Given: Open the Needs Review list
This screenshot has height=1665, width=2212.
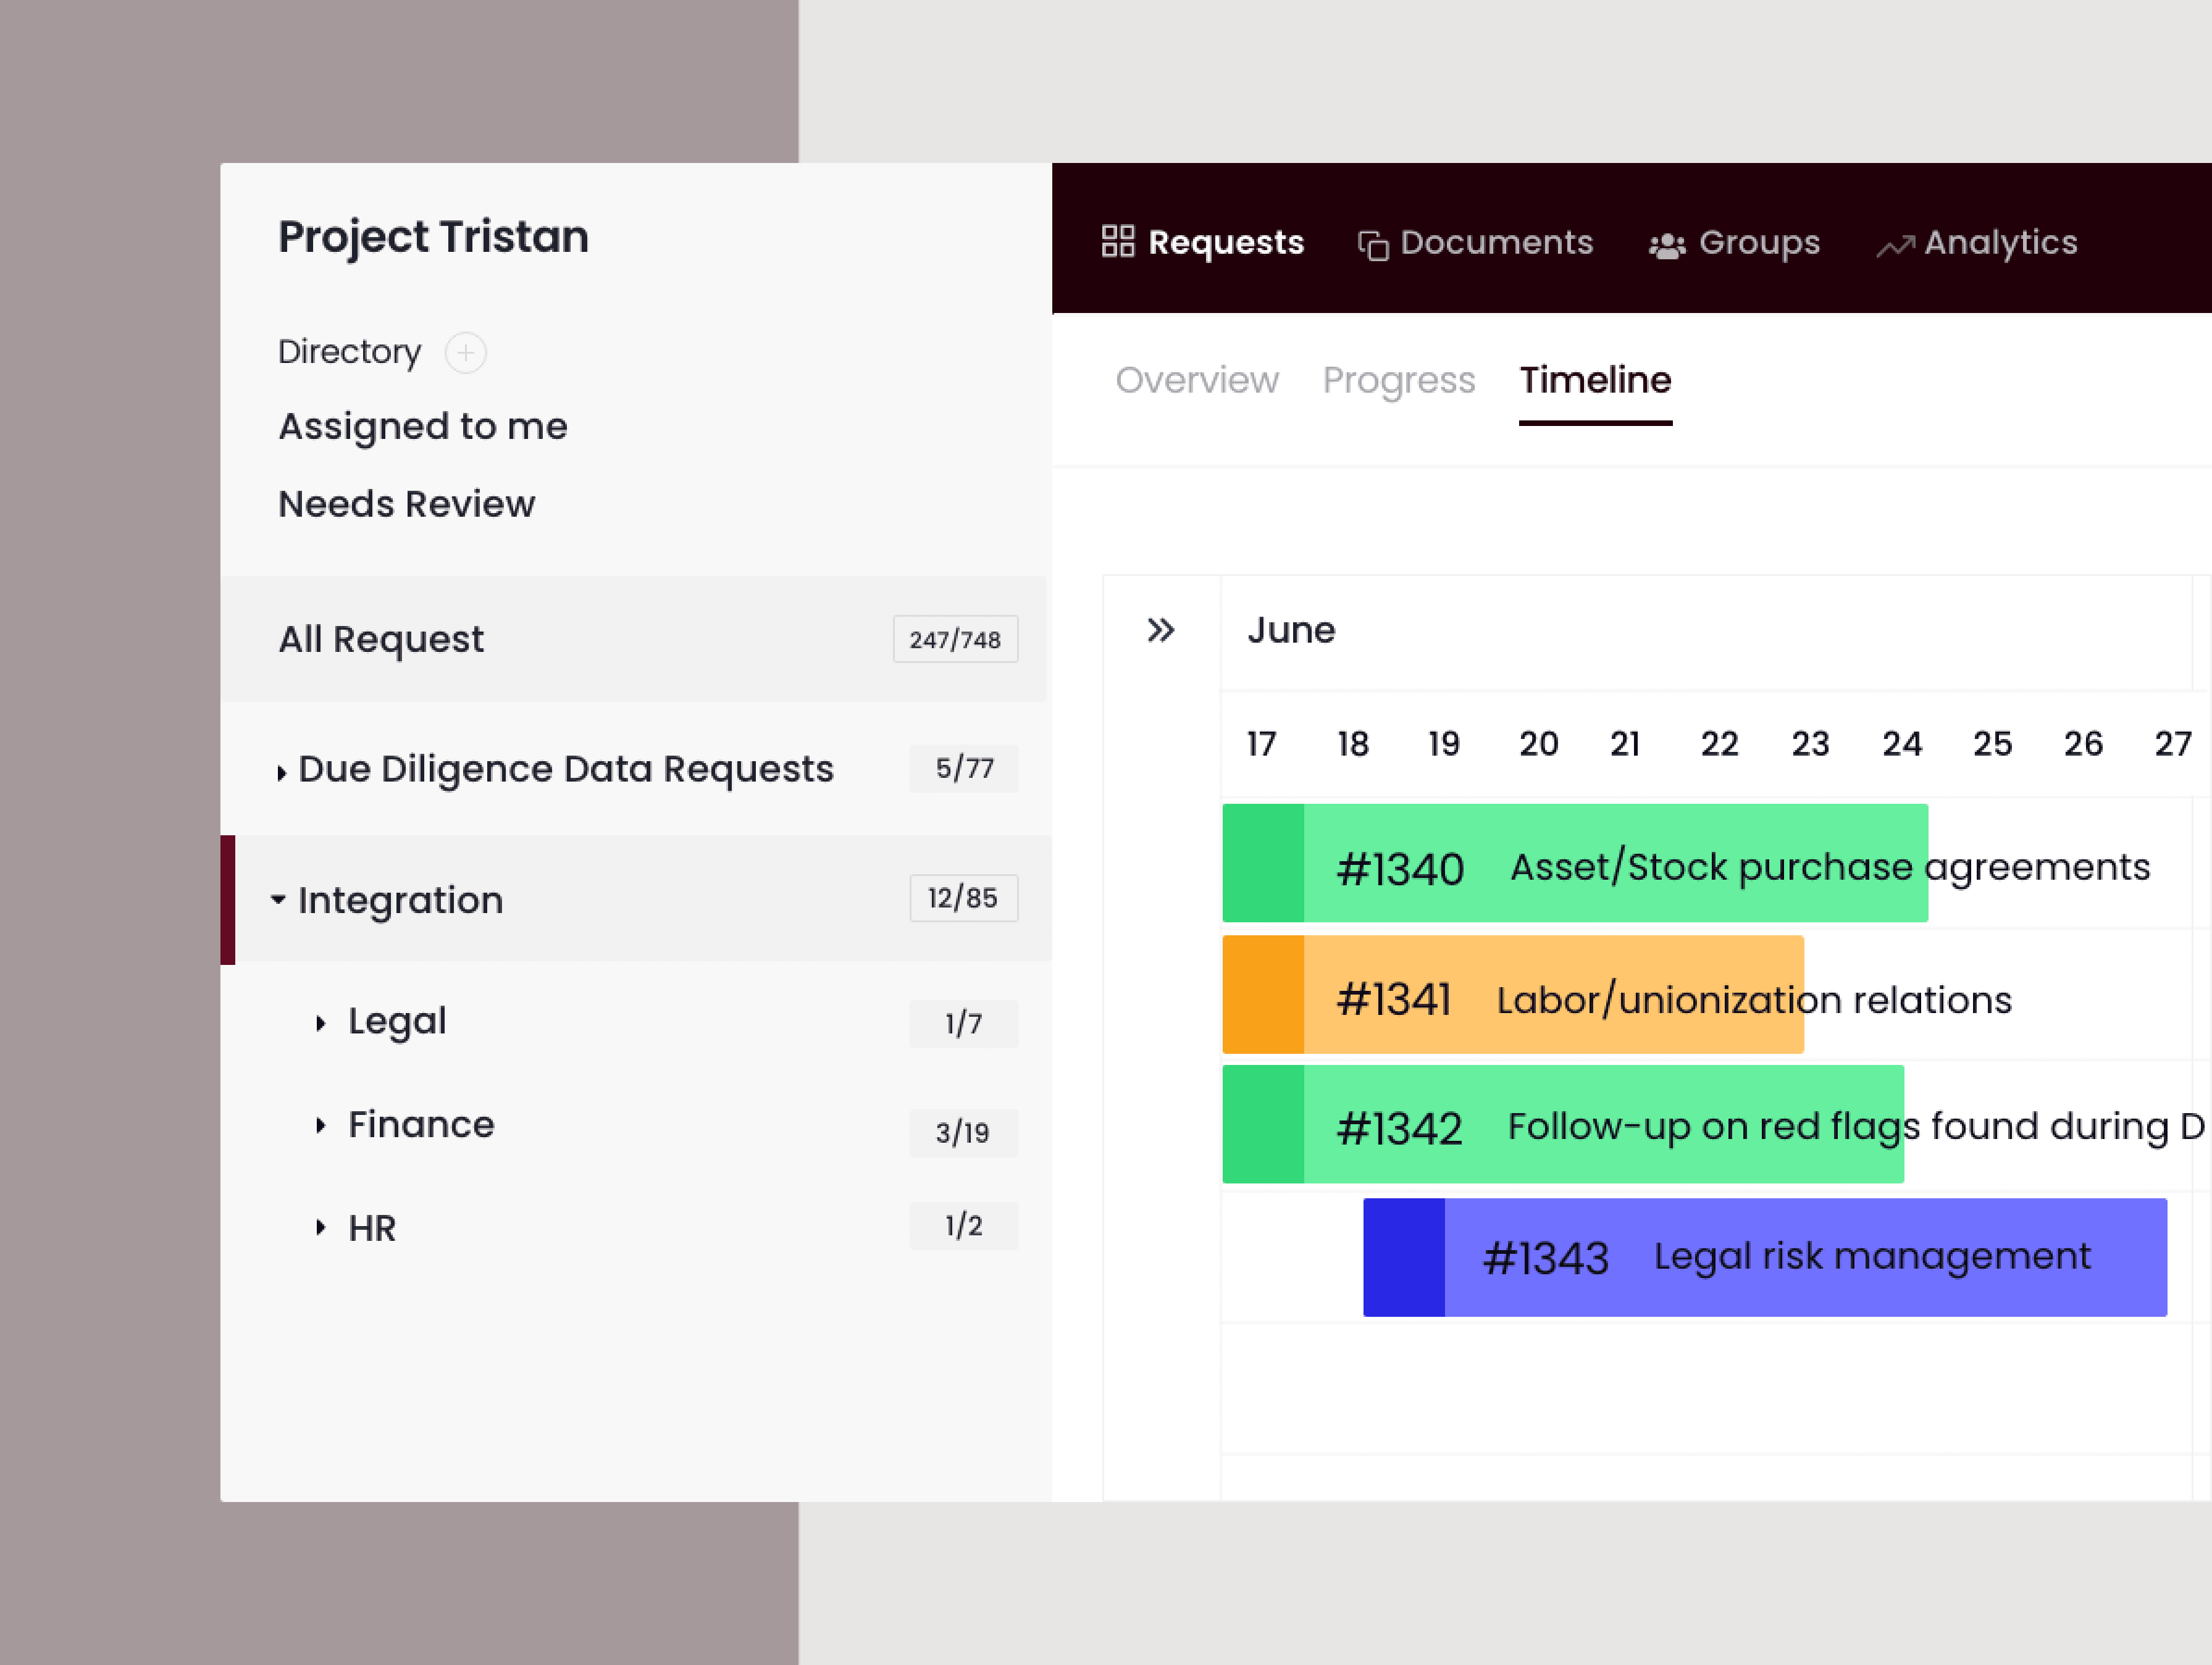Looking at the screenshot, I should pyautogui.click(x=406, y=504).
